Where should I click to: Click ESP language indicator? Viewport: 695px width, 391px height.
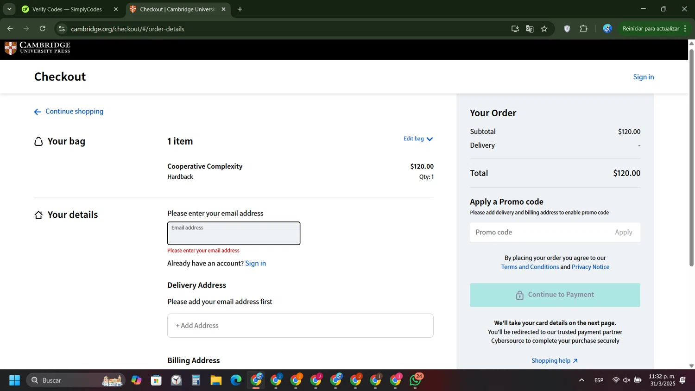(x=599, y=380)
